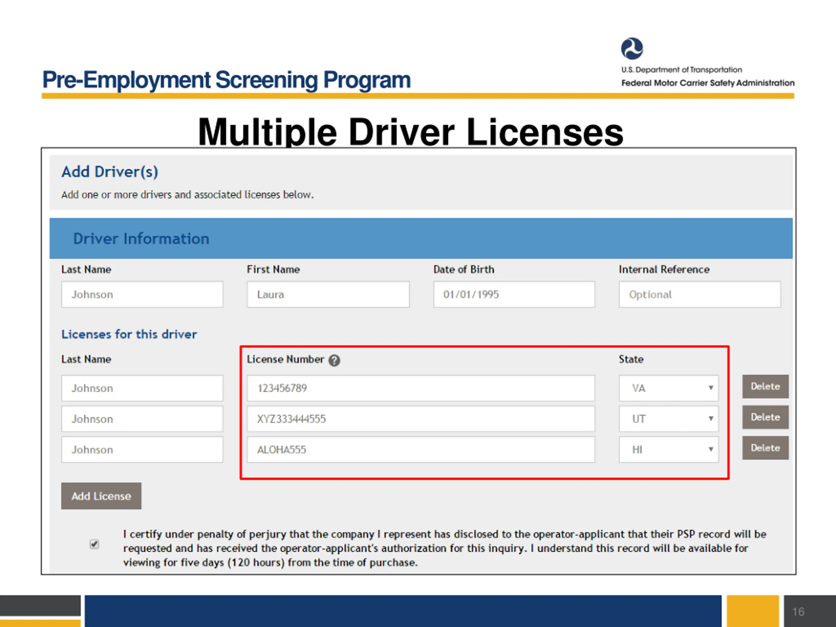Viewport: 836px width, 627px height.
Task: Click the 'Driver Information' header text
Action: [141, 238]
